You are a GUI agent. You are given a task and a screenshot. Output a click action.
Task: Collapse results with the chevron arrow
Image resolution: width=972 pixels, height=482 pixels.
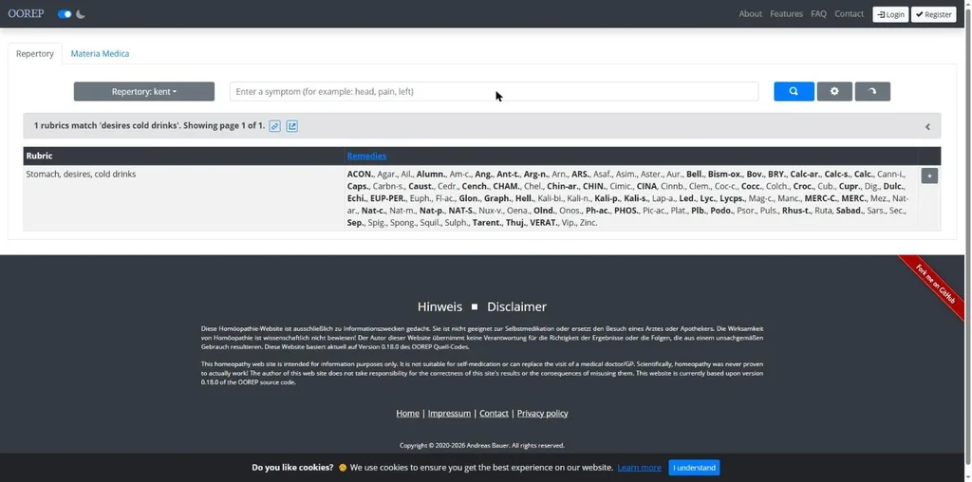pos(927,126)
